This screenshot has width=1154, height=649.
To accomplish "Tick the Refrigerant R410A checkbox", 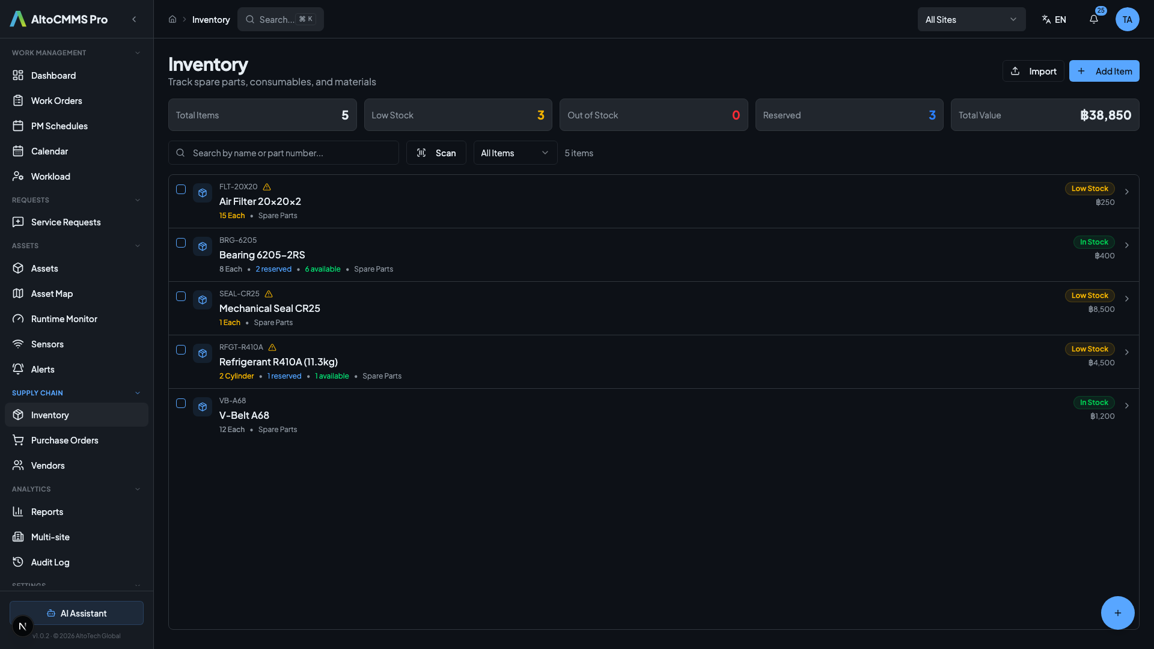I will click(x=181, y=350).
